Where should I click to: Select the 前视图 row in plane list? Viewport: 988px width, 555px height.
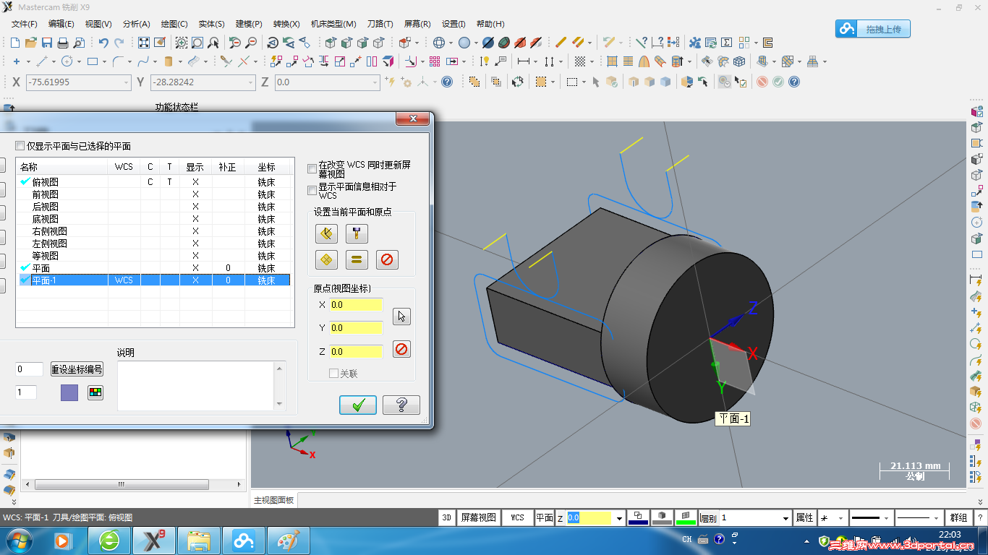coord(154,194)
